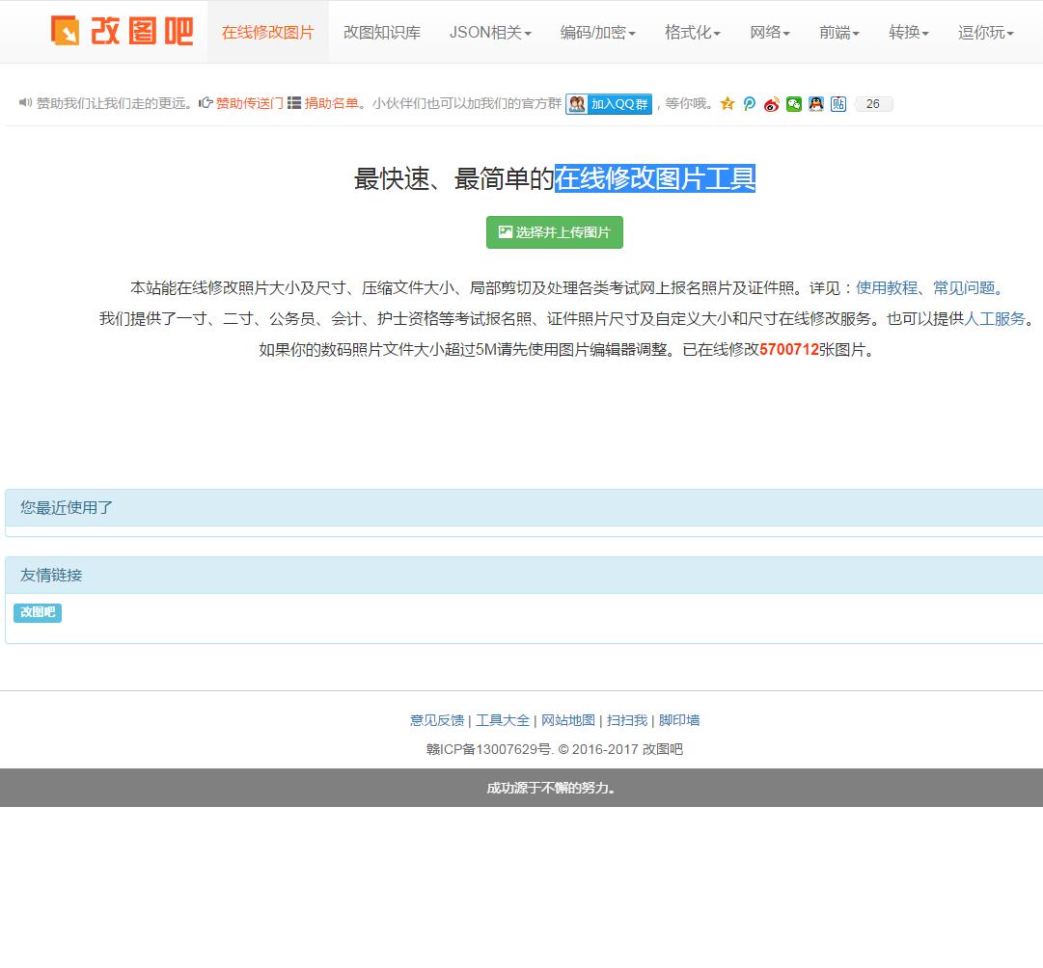This screenshot has width=1043, height=968.
Task: Expand the 格式化 dropdown menu
Action: pos(693,32)
